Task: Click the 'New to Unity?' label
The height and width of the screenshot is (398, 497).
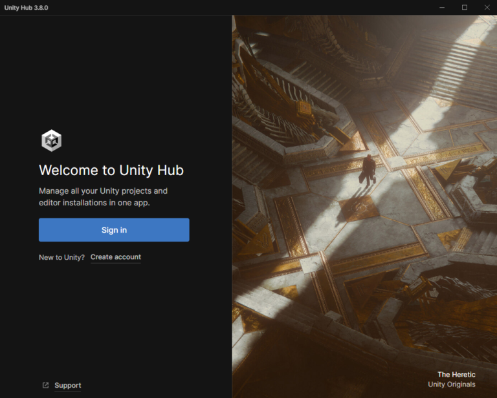Action: tap(61, 257)
